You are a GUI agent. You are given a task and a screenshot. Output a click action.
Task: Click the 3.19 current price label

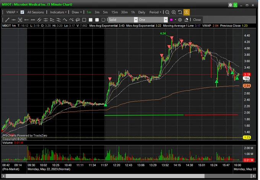pyautogui.click(x=247, y=75)
